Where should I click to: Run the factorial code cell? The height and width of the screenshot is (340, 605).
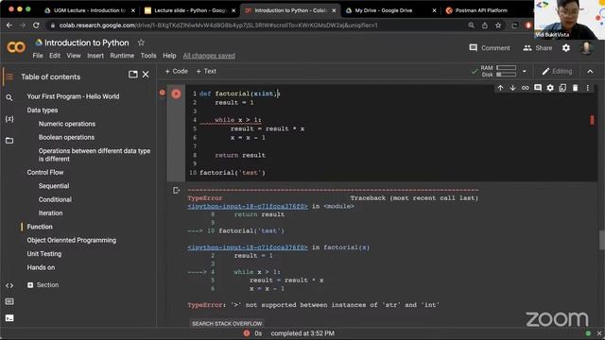point(176,93)
